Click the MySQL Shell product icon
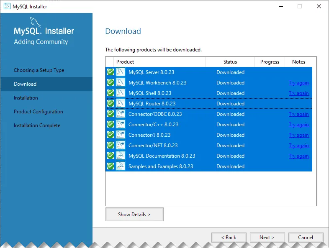 pos(121,93)
